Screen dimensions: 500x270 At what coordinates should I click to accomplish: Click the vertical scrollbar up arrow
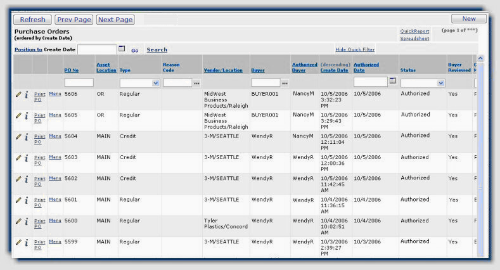click(x=480, y=59)
